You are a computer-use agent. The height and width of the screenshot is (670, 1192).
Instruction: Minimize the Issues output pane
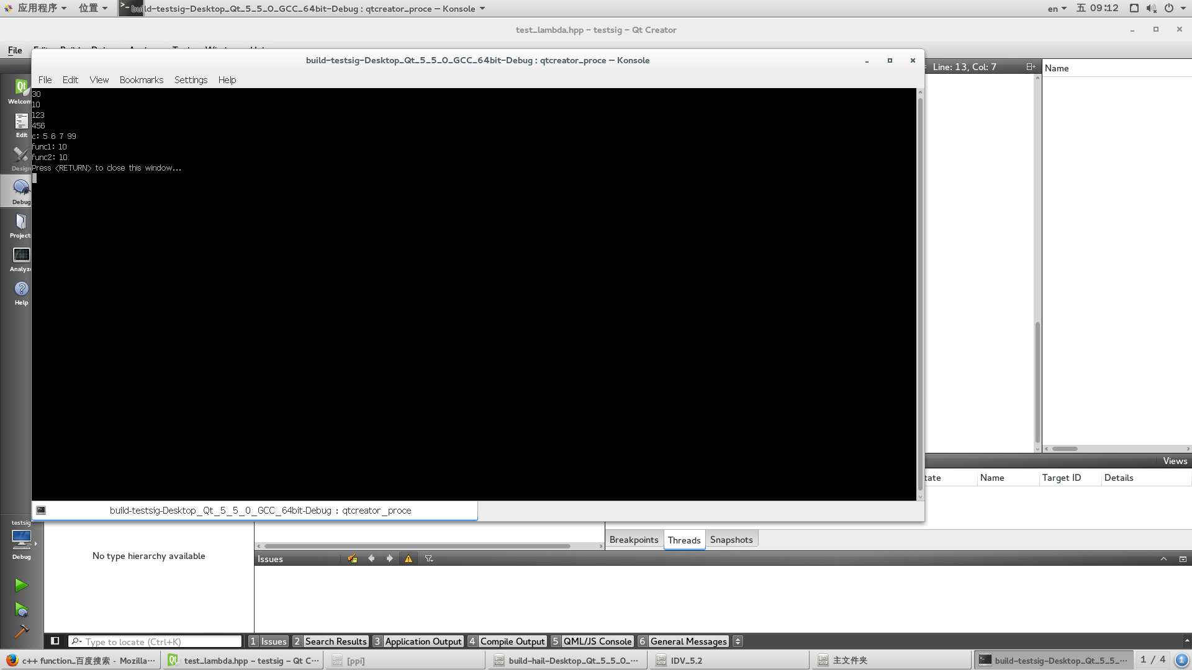tap(1163, 559)
